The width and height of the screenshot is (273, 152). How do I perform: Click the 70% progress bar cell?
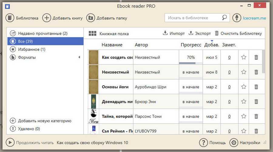point(191,57)
